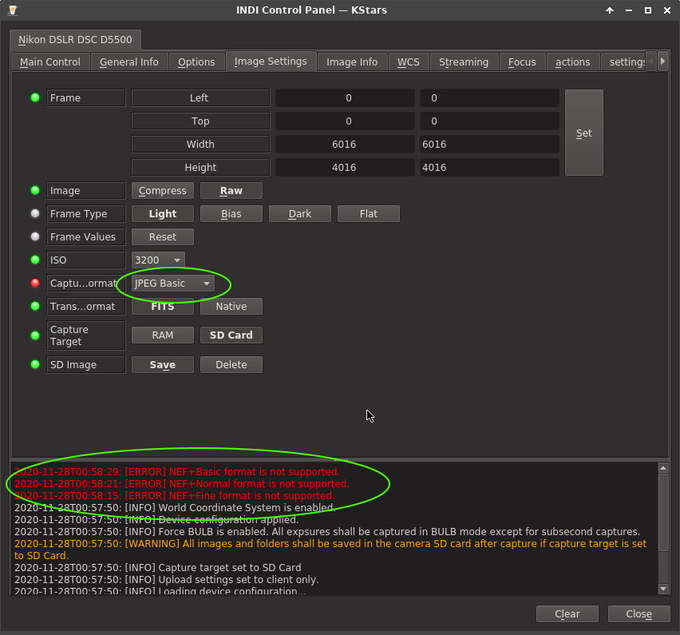This screenshot has width=680, height=635.
Task: Click the green status light for Frame
Action: click(x=35, y=97)
